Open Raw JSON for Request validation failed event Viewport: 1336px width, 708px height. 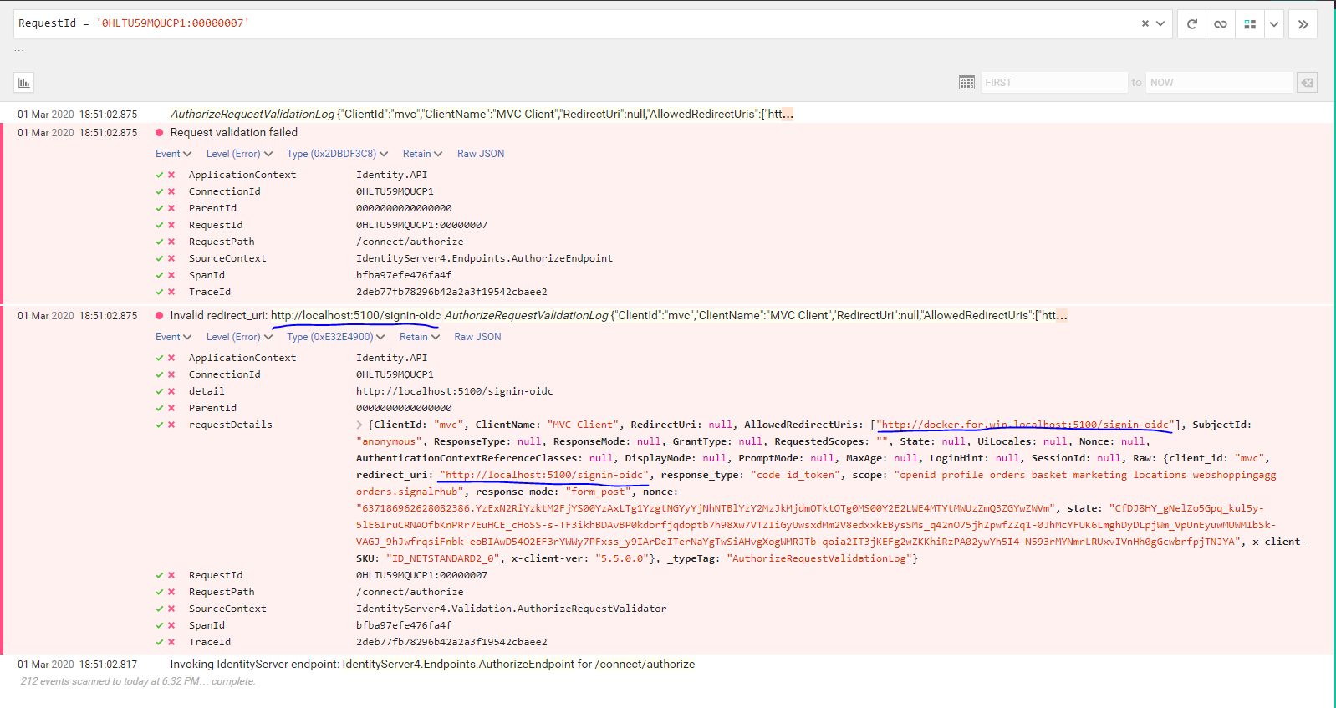click(x=481, y=154)
